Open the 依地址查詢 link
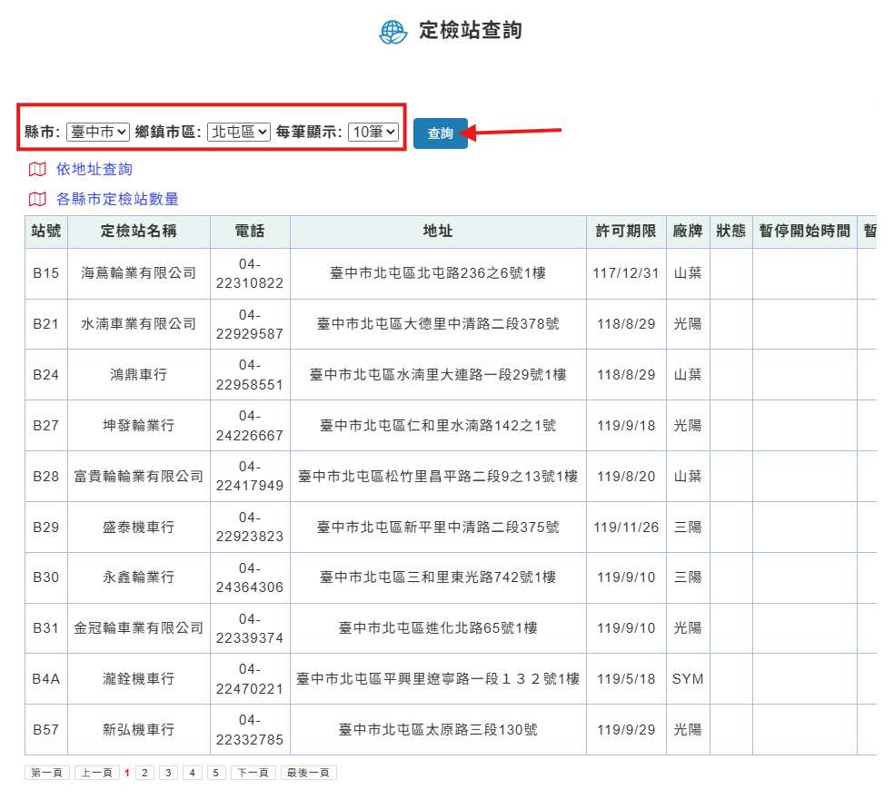The height and width of the screenshot is (799, 894). [x=94, y=169]
